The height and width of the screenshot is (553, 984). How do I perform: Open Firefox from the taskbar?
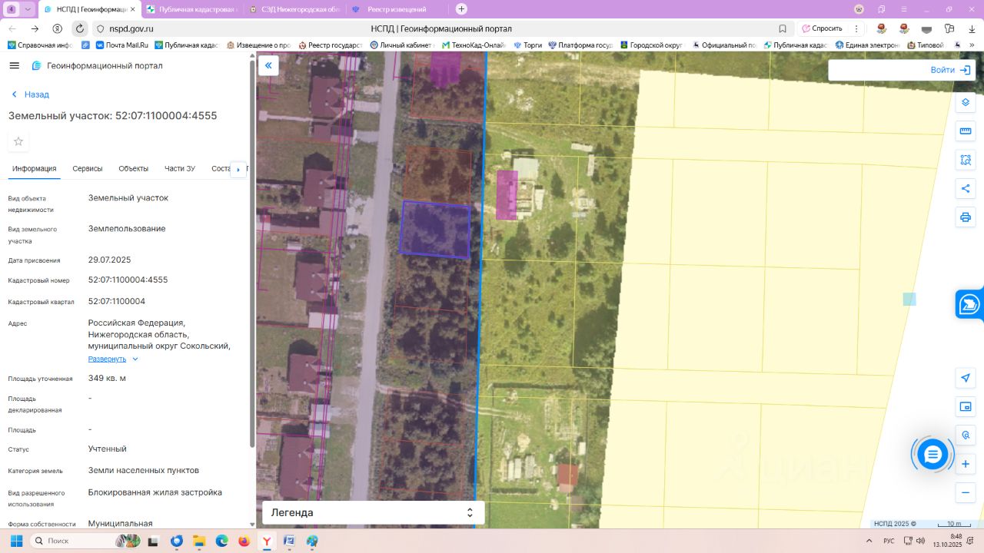pos(244,541)
